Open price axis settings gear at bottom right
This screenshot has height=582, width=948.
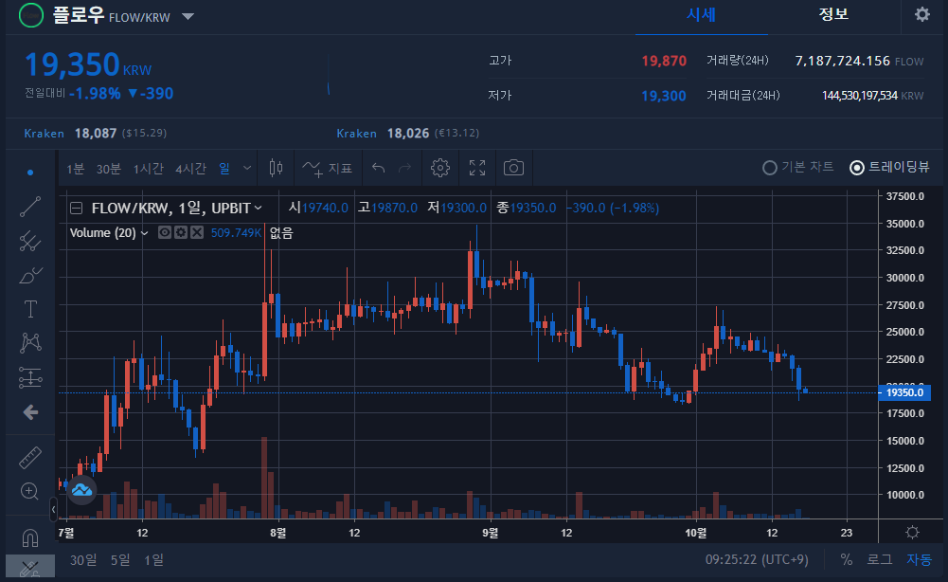coord(912,533)
